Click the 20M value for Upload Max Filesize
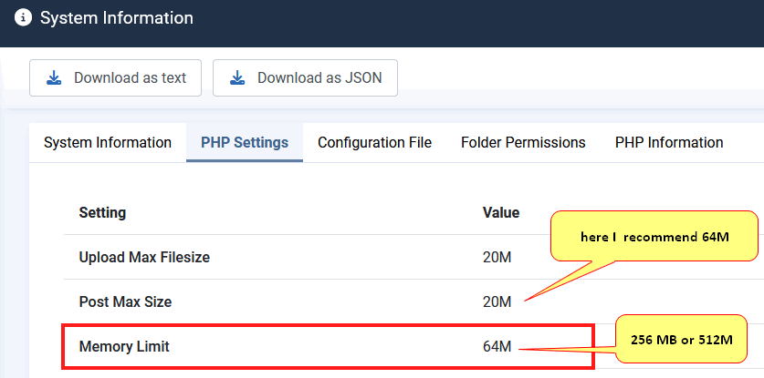 (x=497, y=258)
